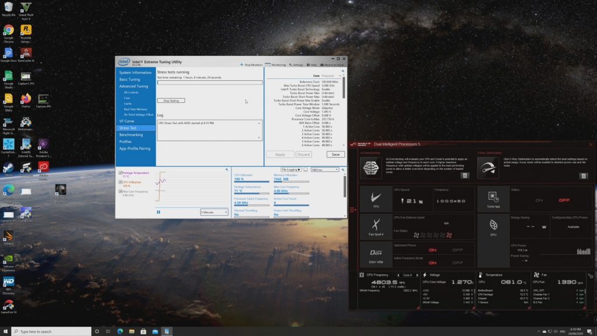Set Optimized Phase to OFF
The height and width of the screenshot is (336, 597).
point(457,250)
